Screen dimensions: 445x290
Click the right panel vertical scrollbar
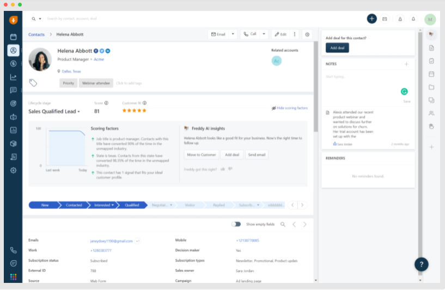tap(420, 153)
